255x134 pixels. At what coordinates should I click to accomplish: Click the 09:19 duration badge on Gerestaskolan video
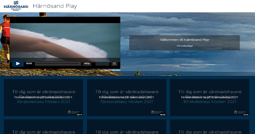[79, 115]
